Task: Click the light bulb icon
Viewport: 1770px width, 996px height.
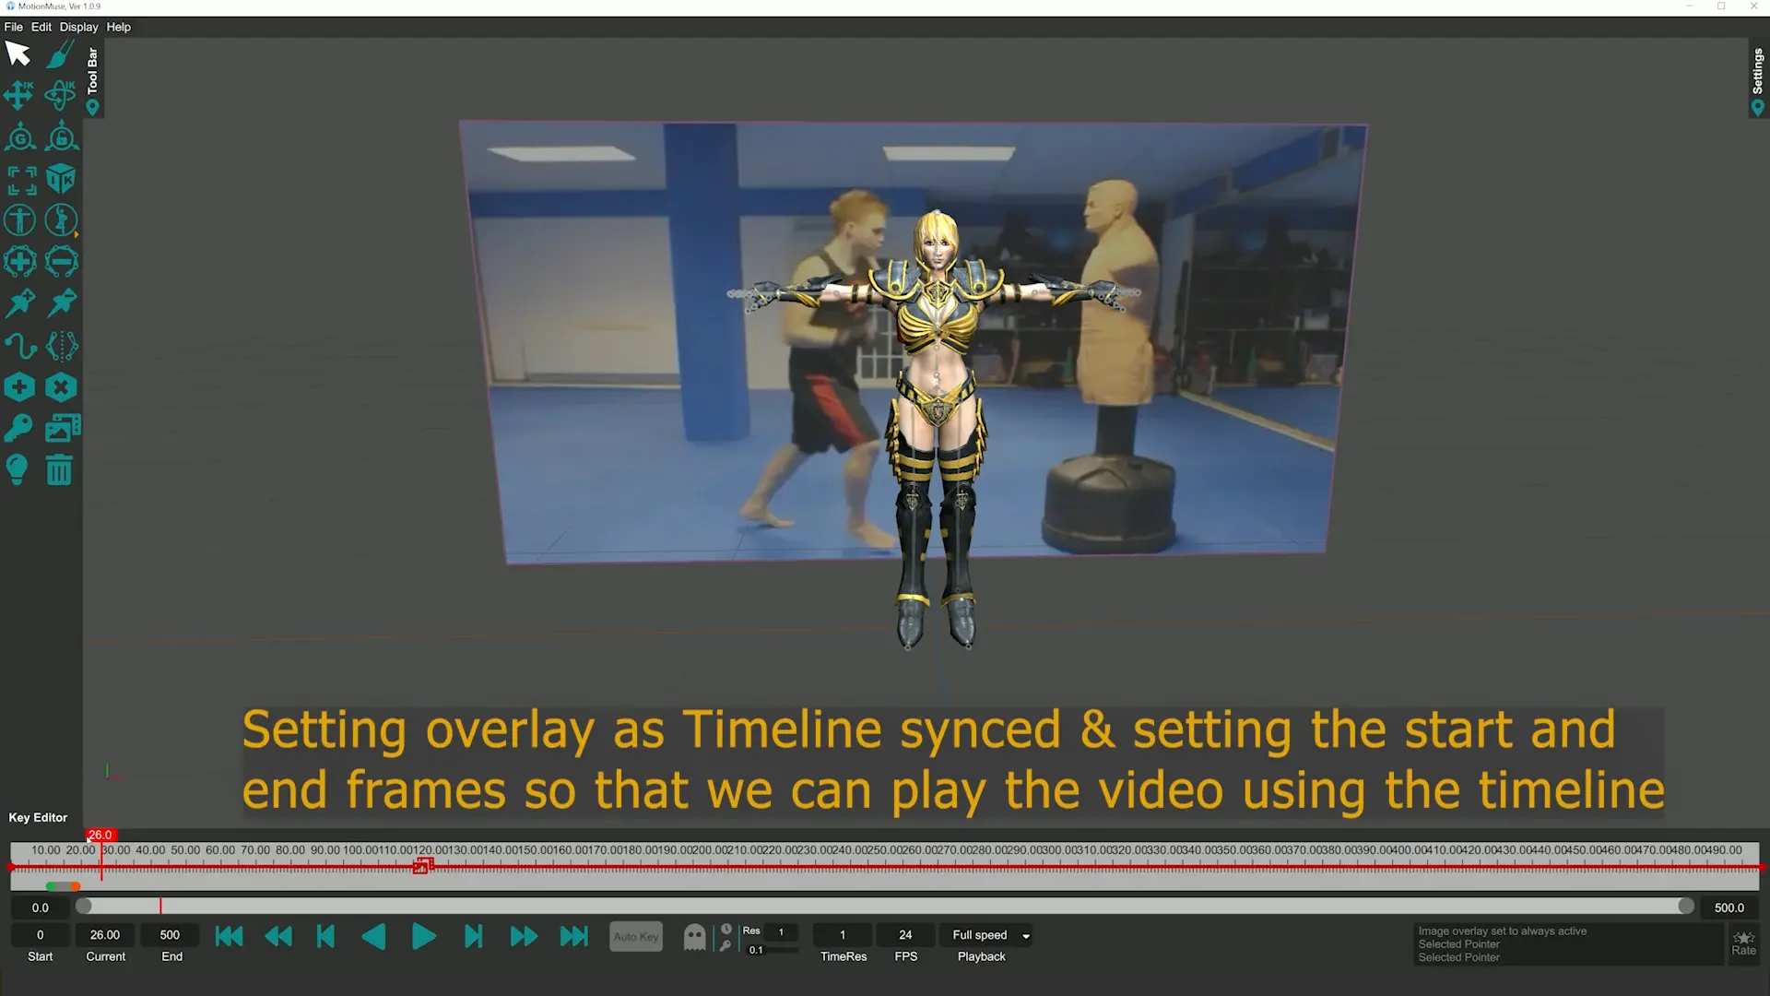Action: 18,469
